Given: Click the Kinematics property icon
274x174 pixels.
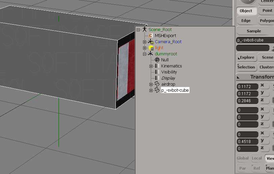Looking at the screenshot, I should (x=157, y=66).
